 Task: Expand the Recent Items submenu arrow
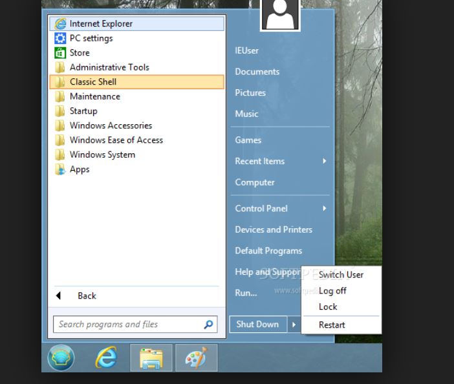pyautogui.click(x=324, y=161)
